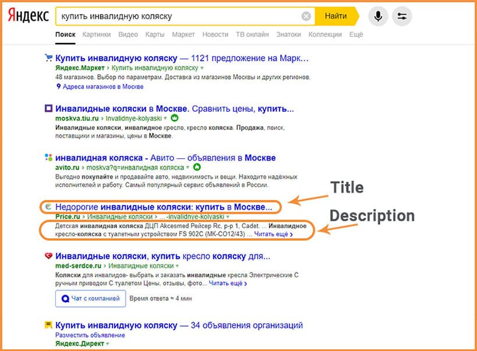The image size is (477, 351).
Task: Click the Чат с компанией button
Action: pyautogui.click(x=90, y=299)
